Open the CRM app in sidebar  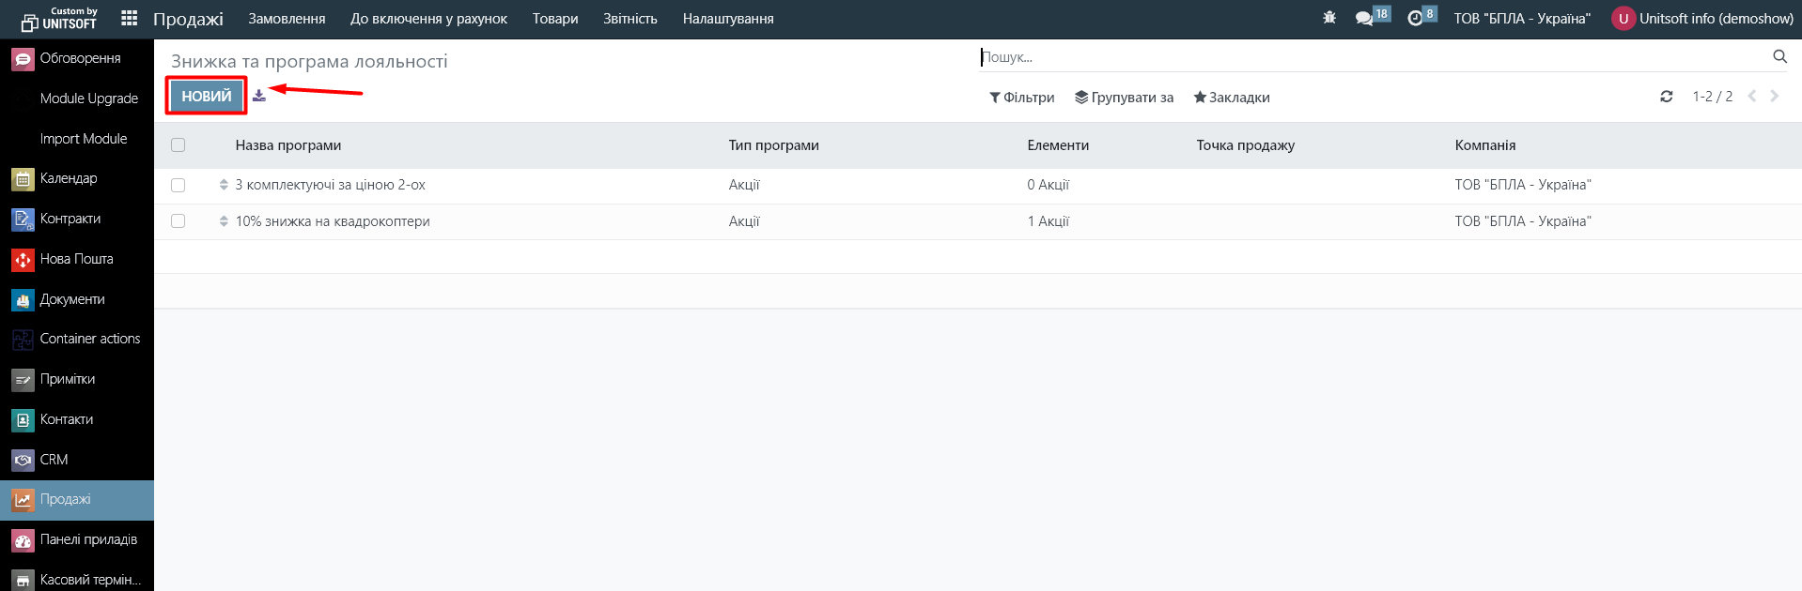[54, 460]
